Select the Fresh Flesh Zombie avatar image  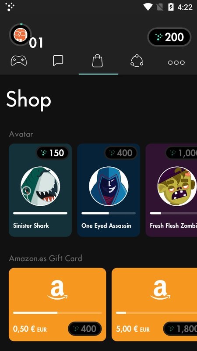tap(177, 186)
